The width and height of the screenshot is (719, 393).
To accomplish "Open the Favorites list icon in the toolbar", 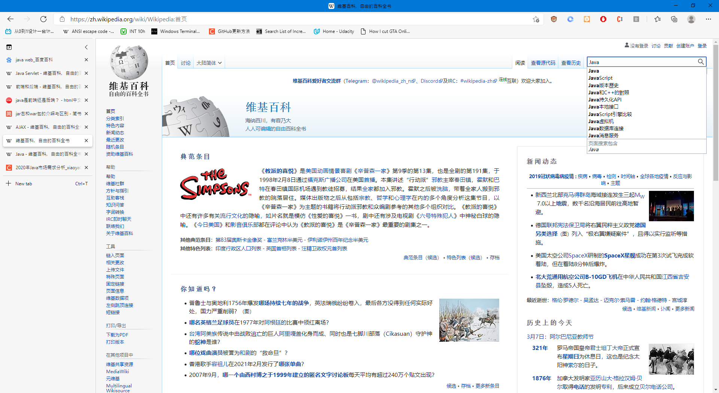I will point(658,19).
